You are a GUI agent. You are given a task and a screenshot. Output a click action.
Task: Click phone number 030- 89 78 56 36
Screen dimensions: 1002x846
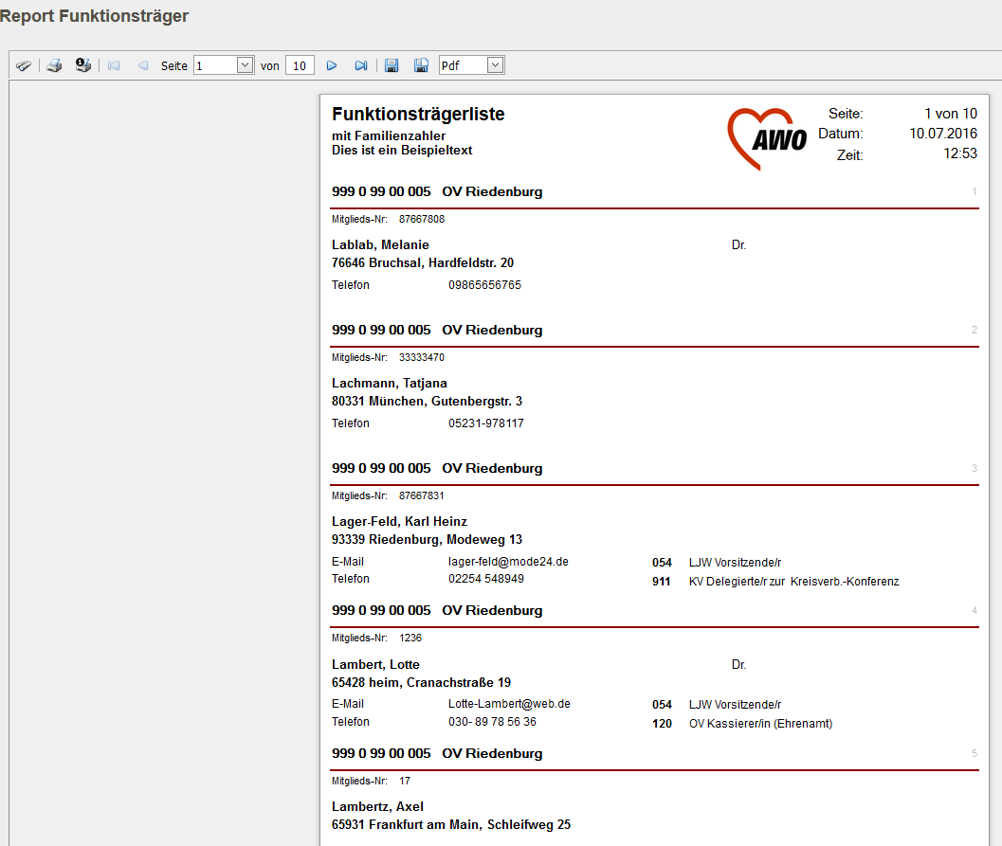pos(492,722)
